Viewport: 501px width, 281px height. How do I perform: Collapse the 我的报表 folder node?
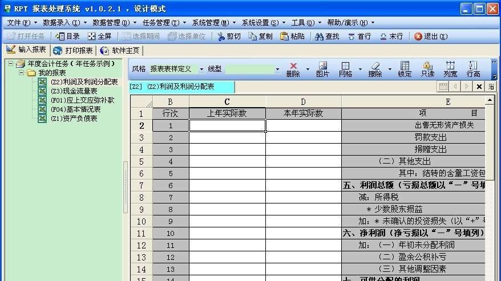tap(21, 73)
